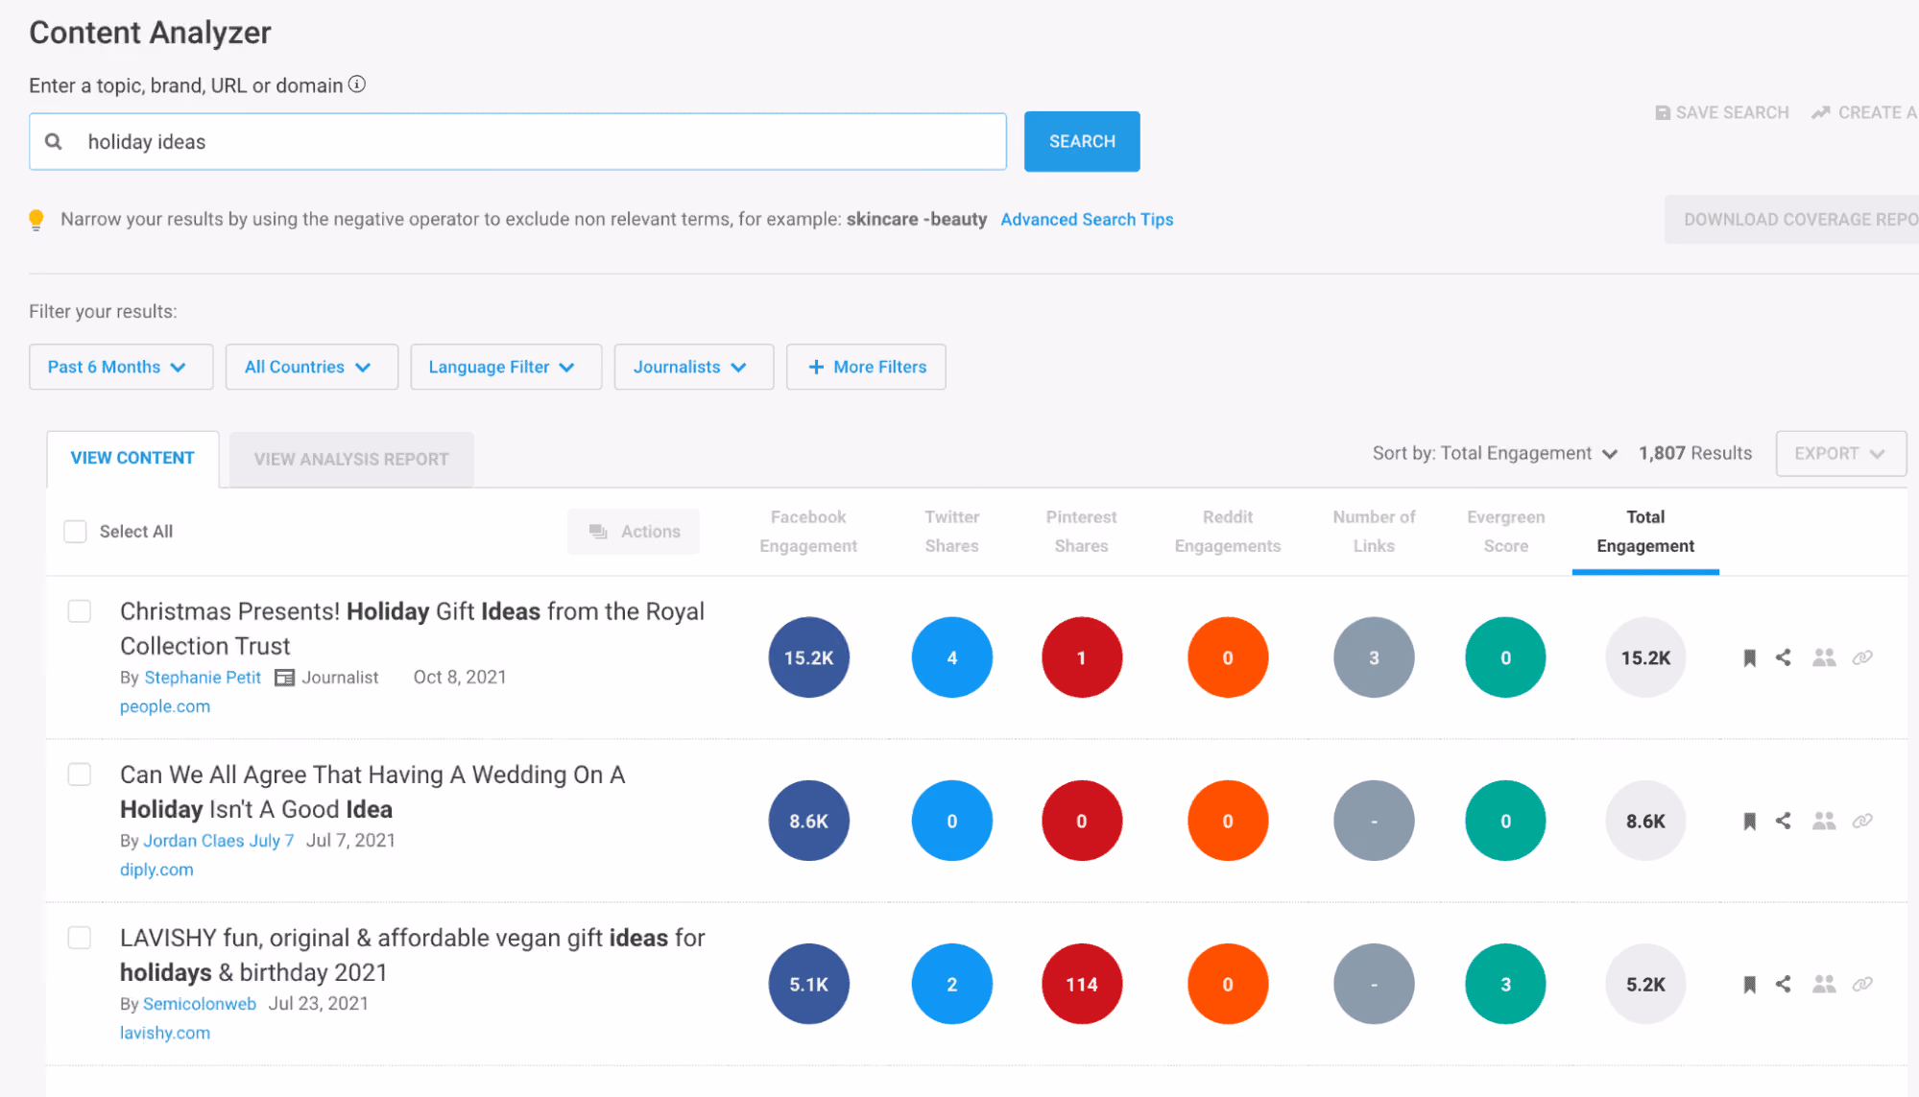Image resolution: width=1919 pixels, height=1097 pixels.
Task: Open the people.com domain link
Action: (165, 706)
